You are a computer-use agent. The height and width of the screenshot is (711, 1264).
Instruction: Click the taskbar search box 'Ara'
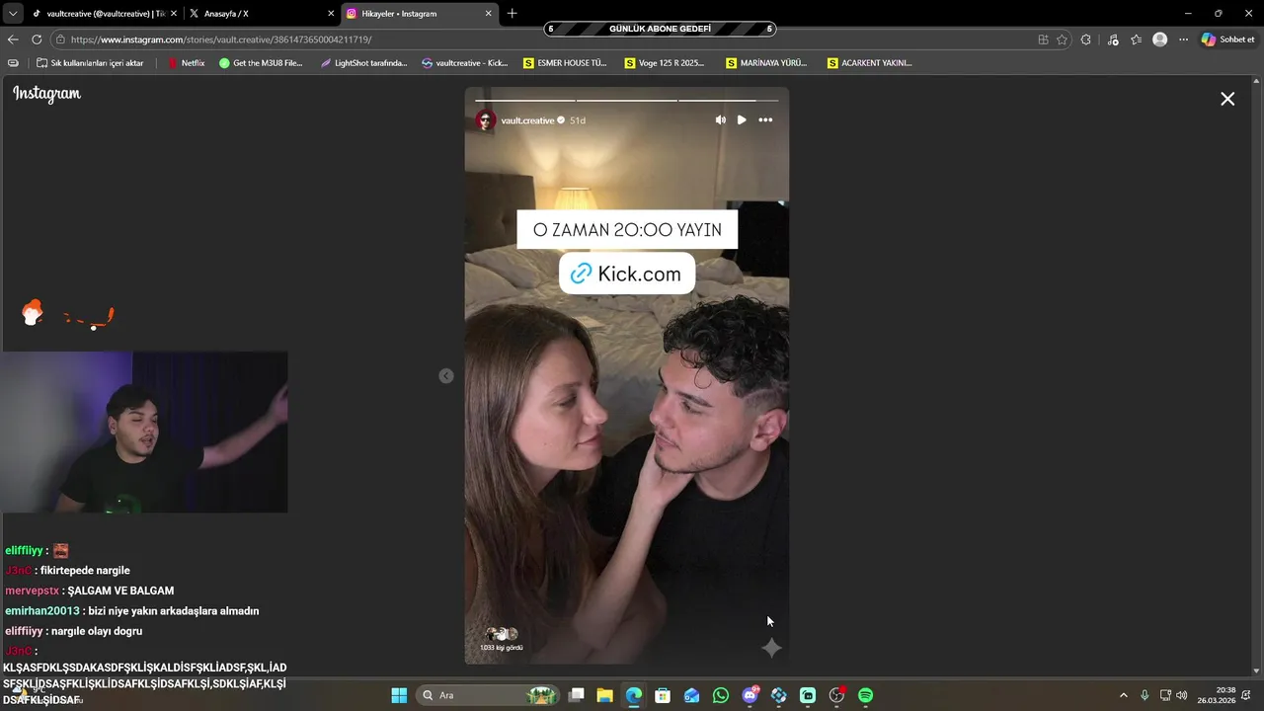pyautogui.click(x=486, y=695)
